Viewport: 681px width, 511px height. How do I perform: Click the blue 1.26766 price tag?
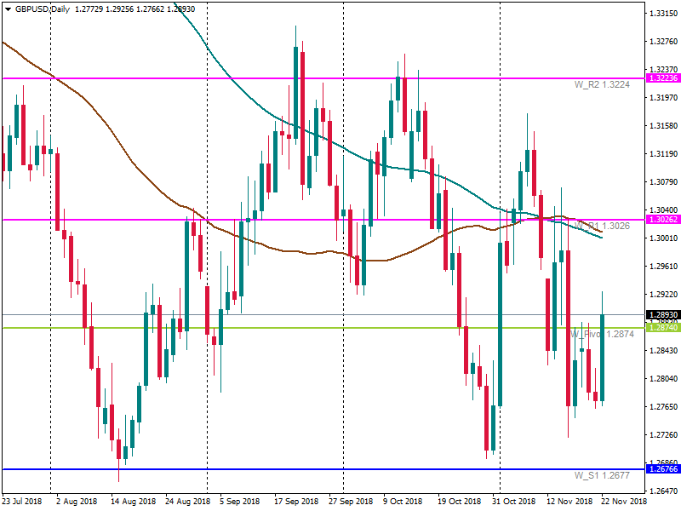click(663, 469)
